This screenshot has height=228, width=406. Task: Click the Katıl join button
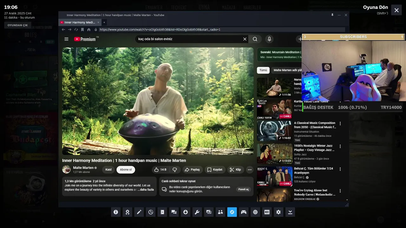click(108, 170)
